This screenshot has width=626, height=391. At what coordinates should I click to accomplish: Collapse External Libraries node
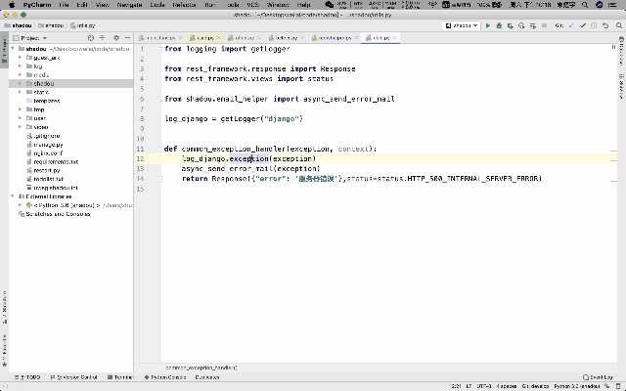point(13,196)
